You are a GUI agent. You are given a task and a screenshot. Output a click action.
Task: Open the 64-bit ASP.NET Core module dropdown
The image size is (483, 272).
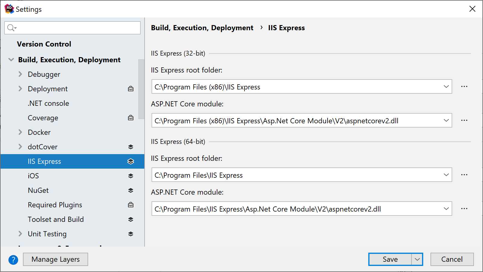(x=446, y=209)
